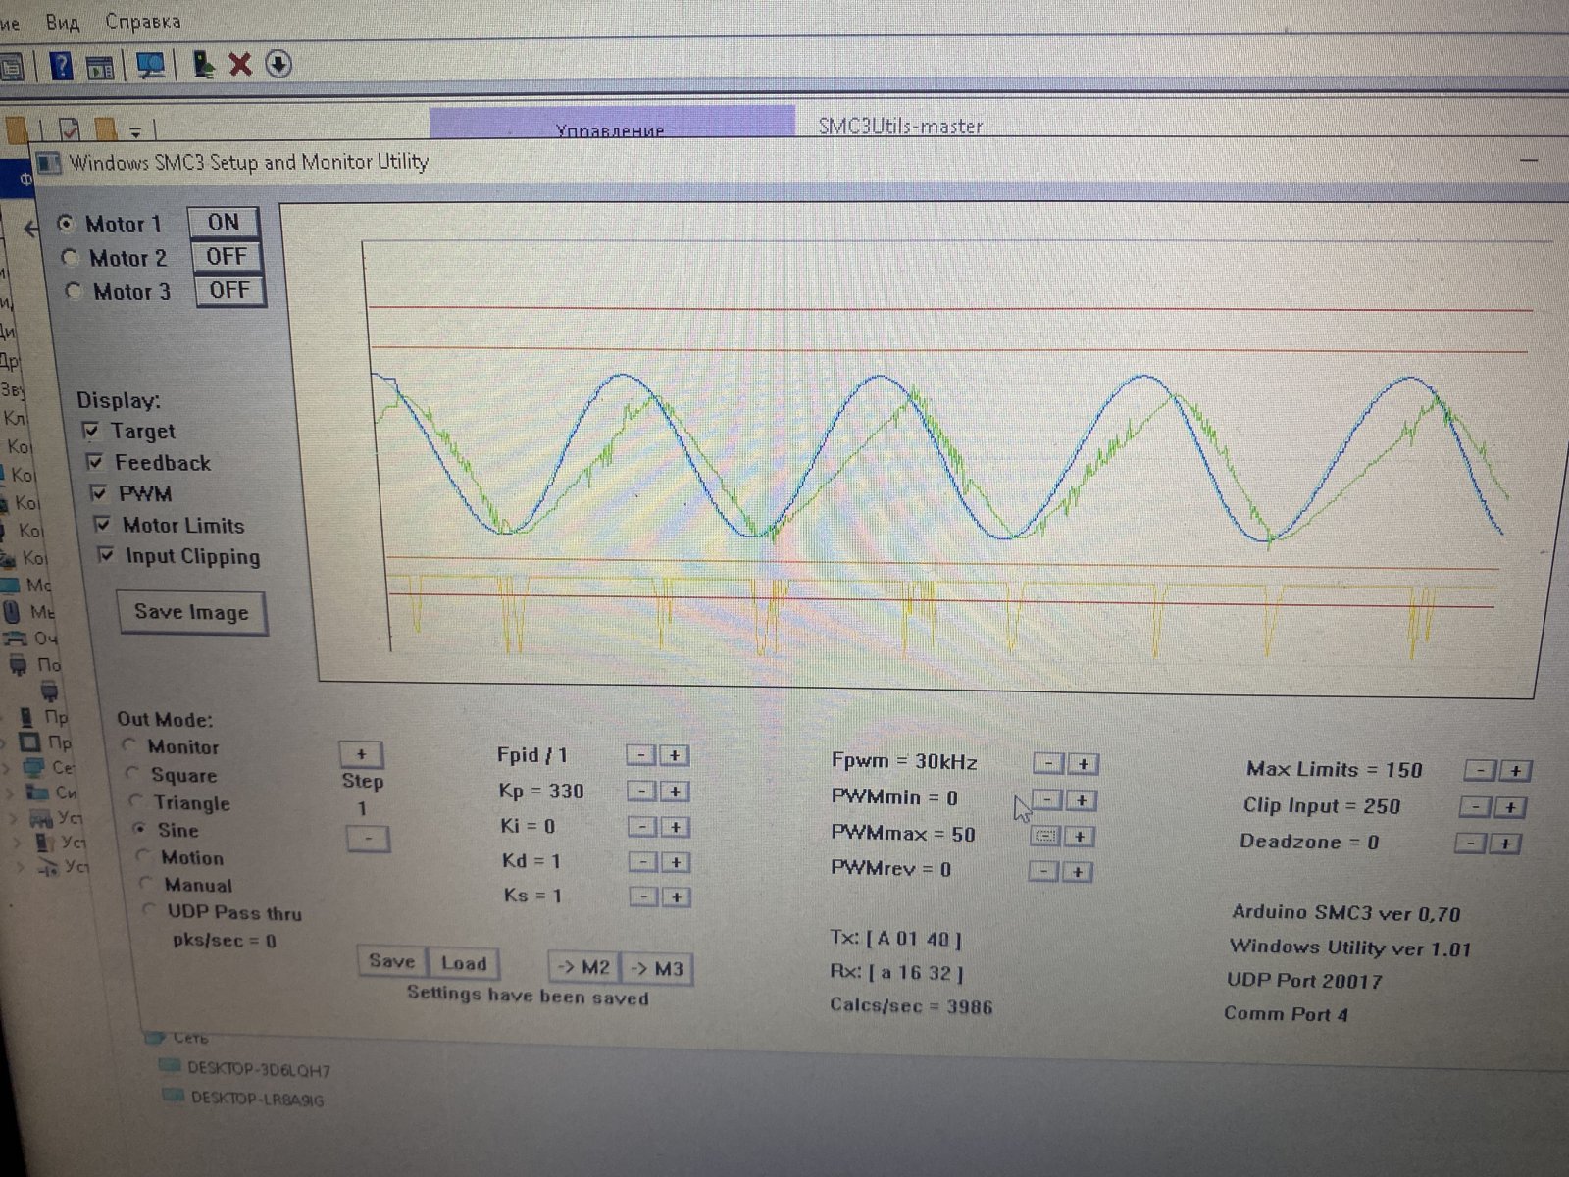Increase Max Limits with plus button

tap(1515, 771)
